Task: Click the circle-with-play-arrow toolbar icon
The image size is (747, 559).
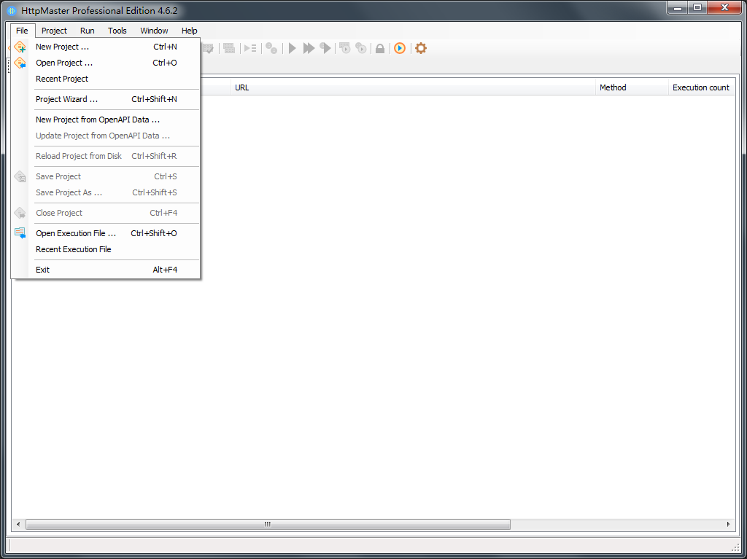Action: point(325,48)
